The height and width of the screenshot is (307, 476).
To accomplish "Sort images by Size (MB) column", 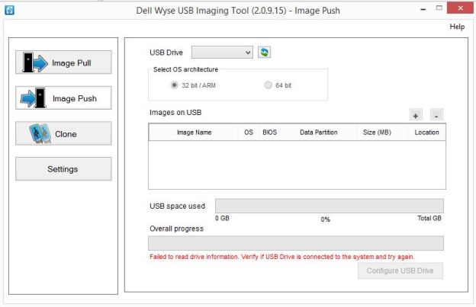I will (x=377, y=132).
